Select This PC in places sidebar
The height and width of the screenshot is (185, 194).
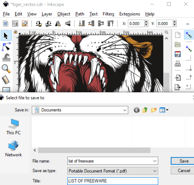tap(13, 127)
